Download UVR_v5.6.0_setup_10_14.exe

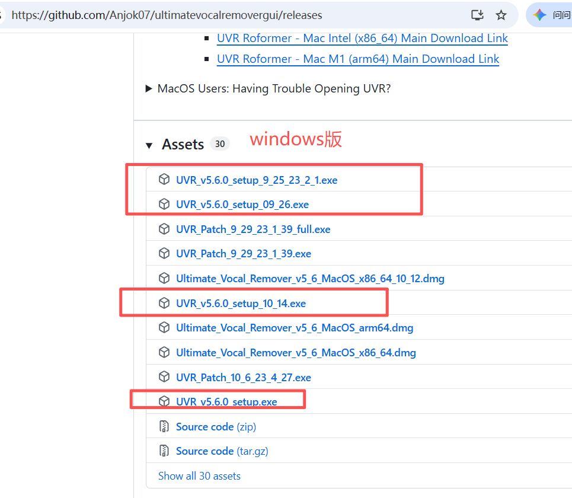pos(241,304)
